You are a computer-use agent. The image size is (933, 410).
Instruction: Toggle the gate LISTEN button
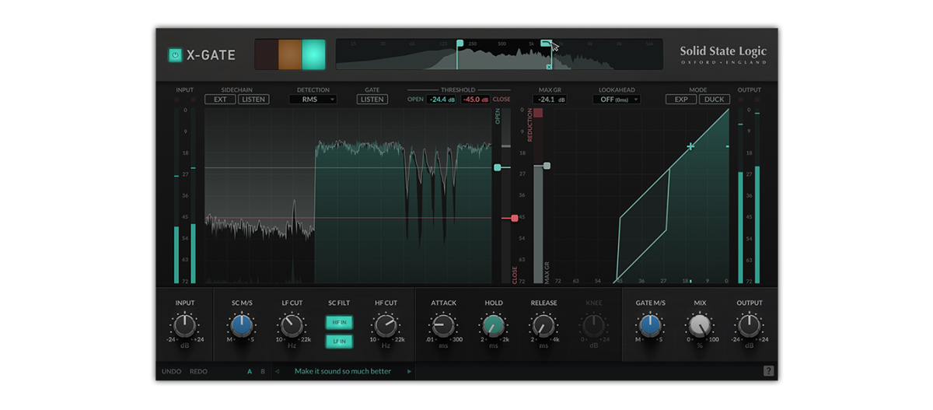pyautogui.click(x=372, y=100)
